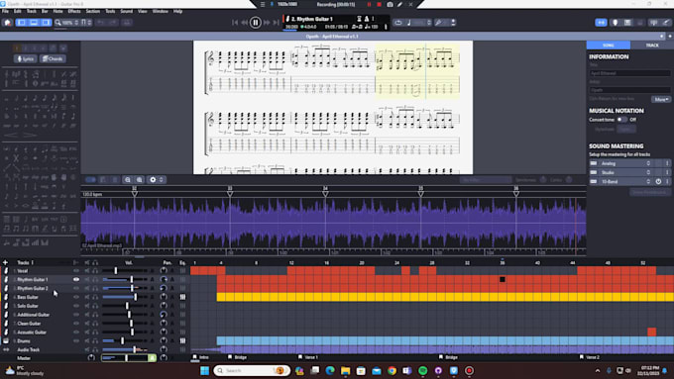Click the Rhythm Guitar 1 pan knob
Image resolution: width=674 pixels, height=379 pixels.
(x=164, y=279)
